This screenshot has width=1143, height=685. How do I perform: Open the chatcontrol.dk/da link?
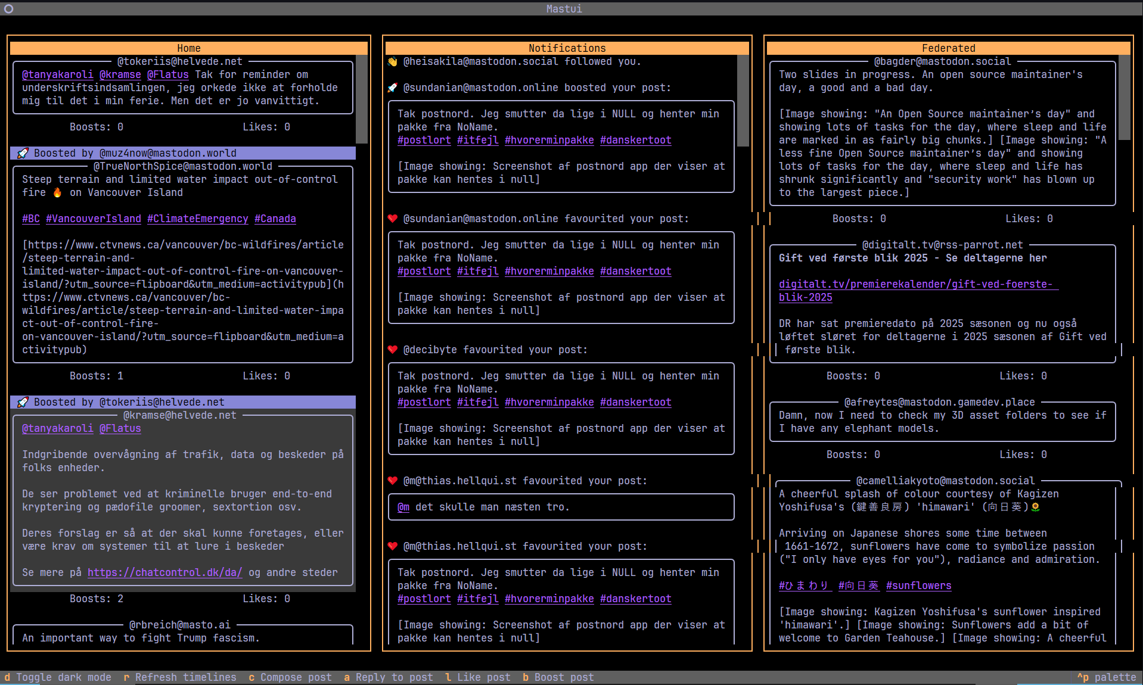pos(165,572)
